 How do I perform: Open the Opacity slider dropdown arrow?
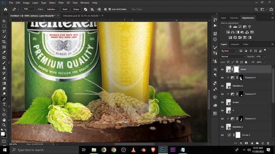(264, 56)
